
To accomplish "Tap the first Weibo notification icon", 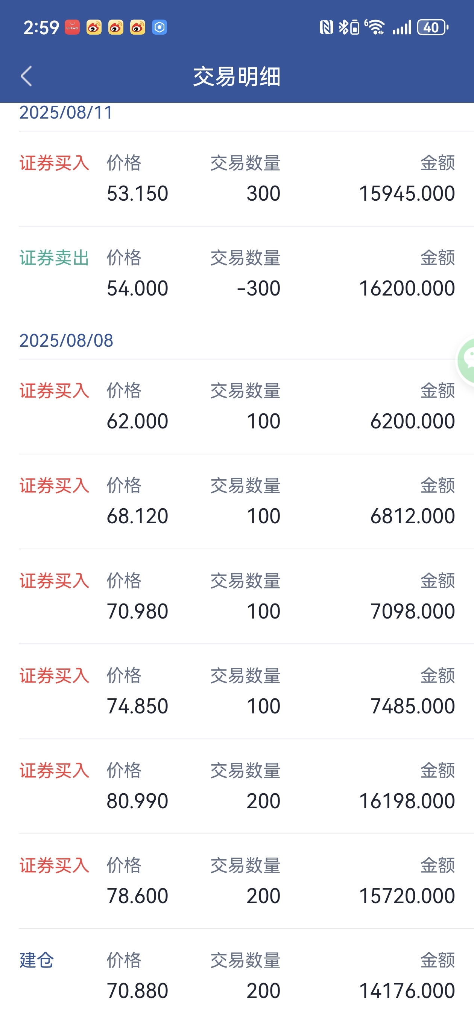I will click(x=94, y=27).
